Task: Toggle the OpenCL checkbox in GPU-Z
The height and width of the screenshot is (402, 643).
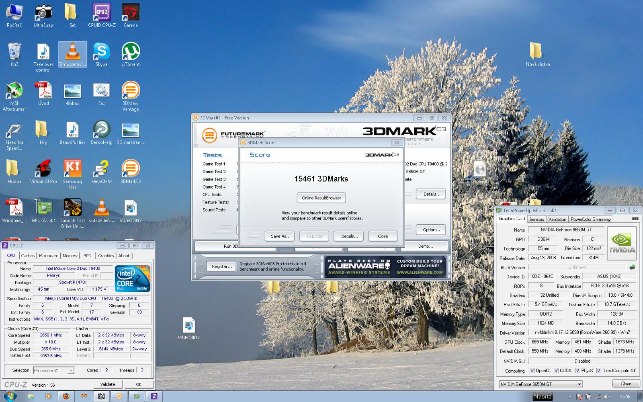Action: click(532, 371)
